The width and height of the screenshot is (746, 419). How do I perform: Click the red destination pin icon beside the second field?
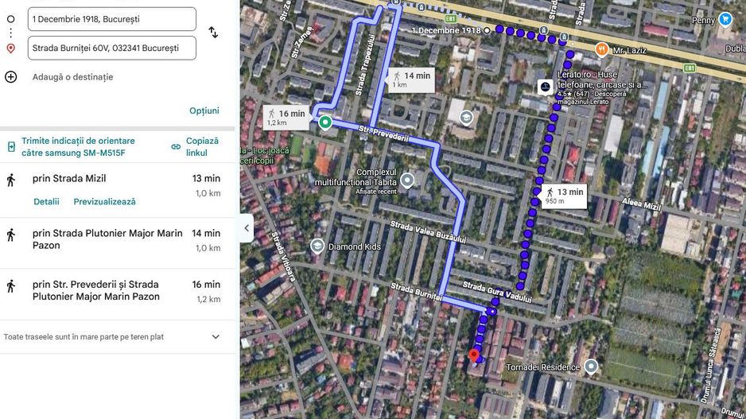click(10, 48)
